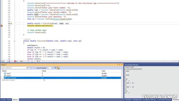Run code cleanup brush icon
Viewport: 179px width, 101px height.
pos(37,61)
